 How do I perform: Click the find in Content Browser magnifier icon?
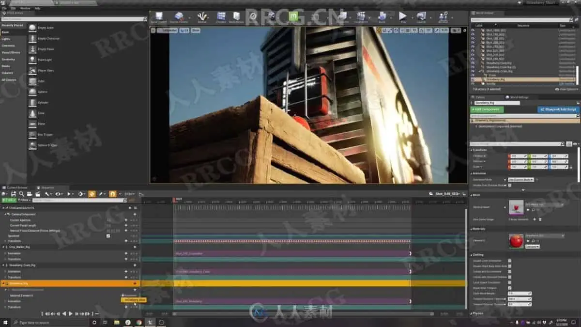point(22,194)
